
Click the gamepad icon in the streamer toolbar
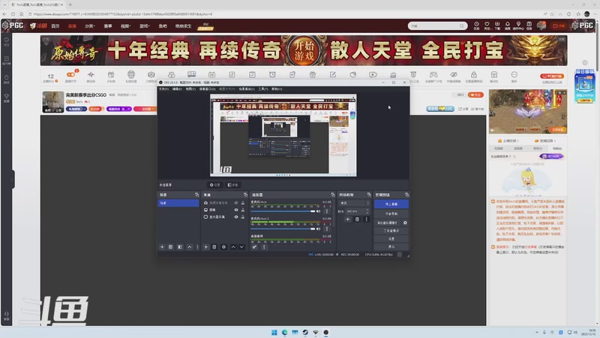click(433, 74)
